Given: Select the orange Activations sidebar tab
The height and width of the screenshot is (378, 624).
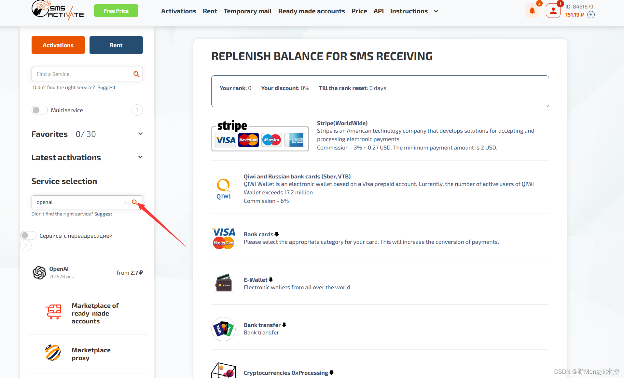Looking at the screenshot, I should coord(58,45).
